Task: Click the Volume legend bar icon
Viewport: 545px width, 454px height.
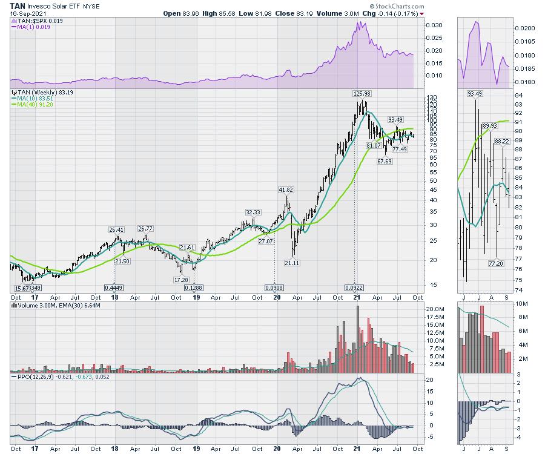Action: pyautogui.click(x=14, y=304)
